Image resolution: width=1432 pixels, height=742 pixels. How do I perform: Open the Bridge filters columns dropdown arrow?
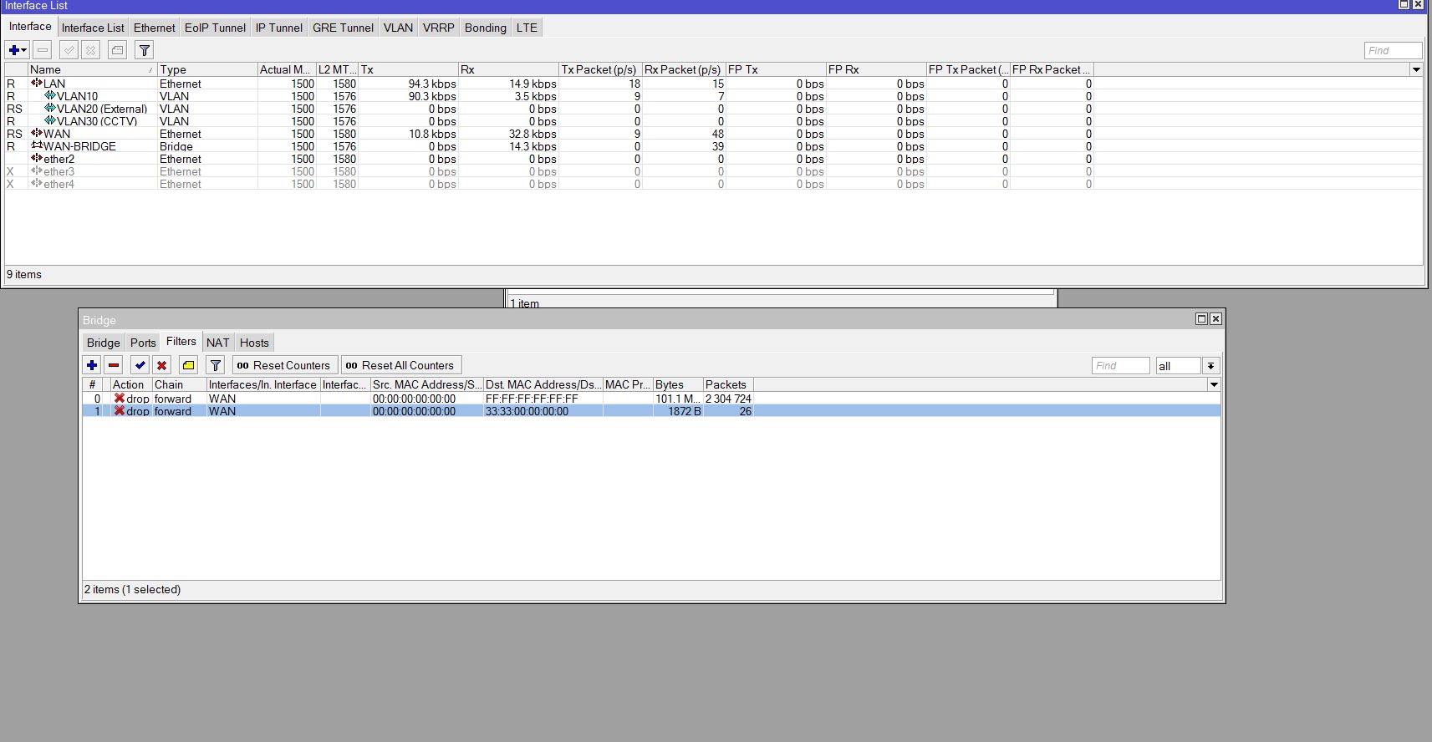click(x=1214, y=384)
